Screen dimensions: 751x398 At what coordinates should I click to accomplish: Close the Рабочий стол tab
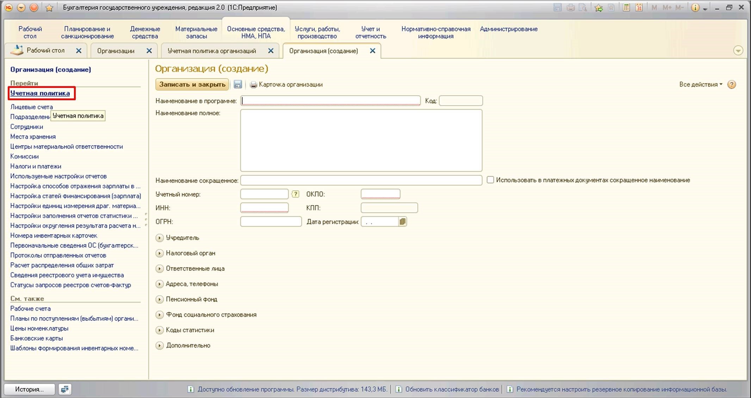coord(79,51)
